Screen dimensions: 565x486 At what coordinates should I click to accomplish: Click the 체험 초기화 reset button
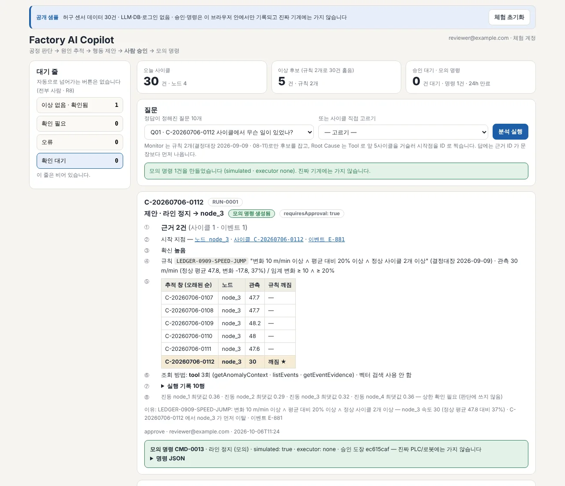(509, 17)
